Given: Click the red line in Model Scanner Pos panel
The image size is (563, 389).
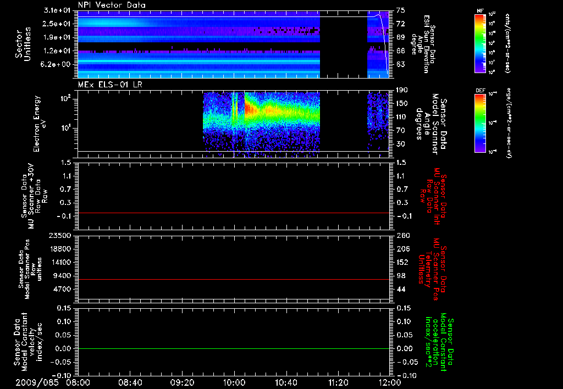Looking at the screenshot, I should coord(234,279).
